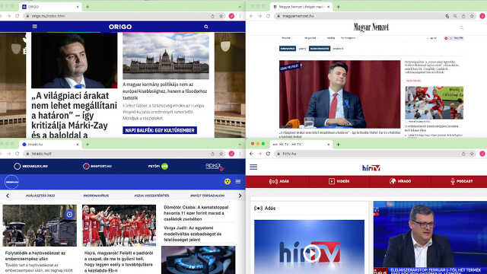Open Hajrá, magyarok! handball headline
This screenshot has width=487, height=274.
[x=119, y=262]
